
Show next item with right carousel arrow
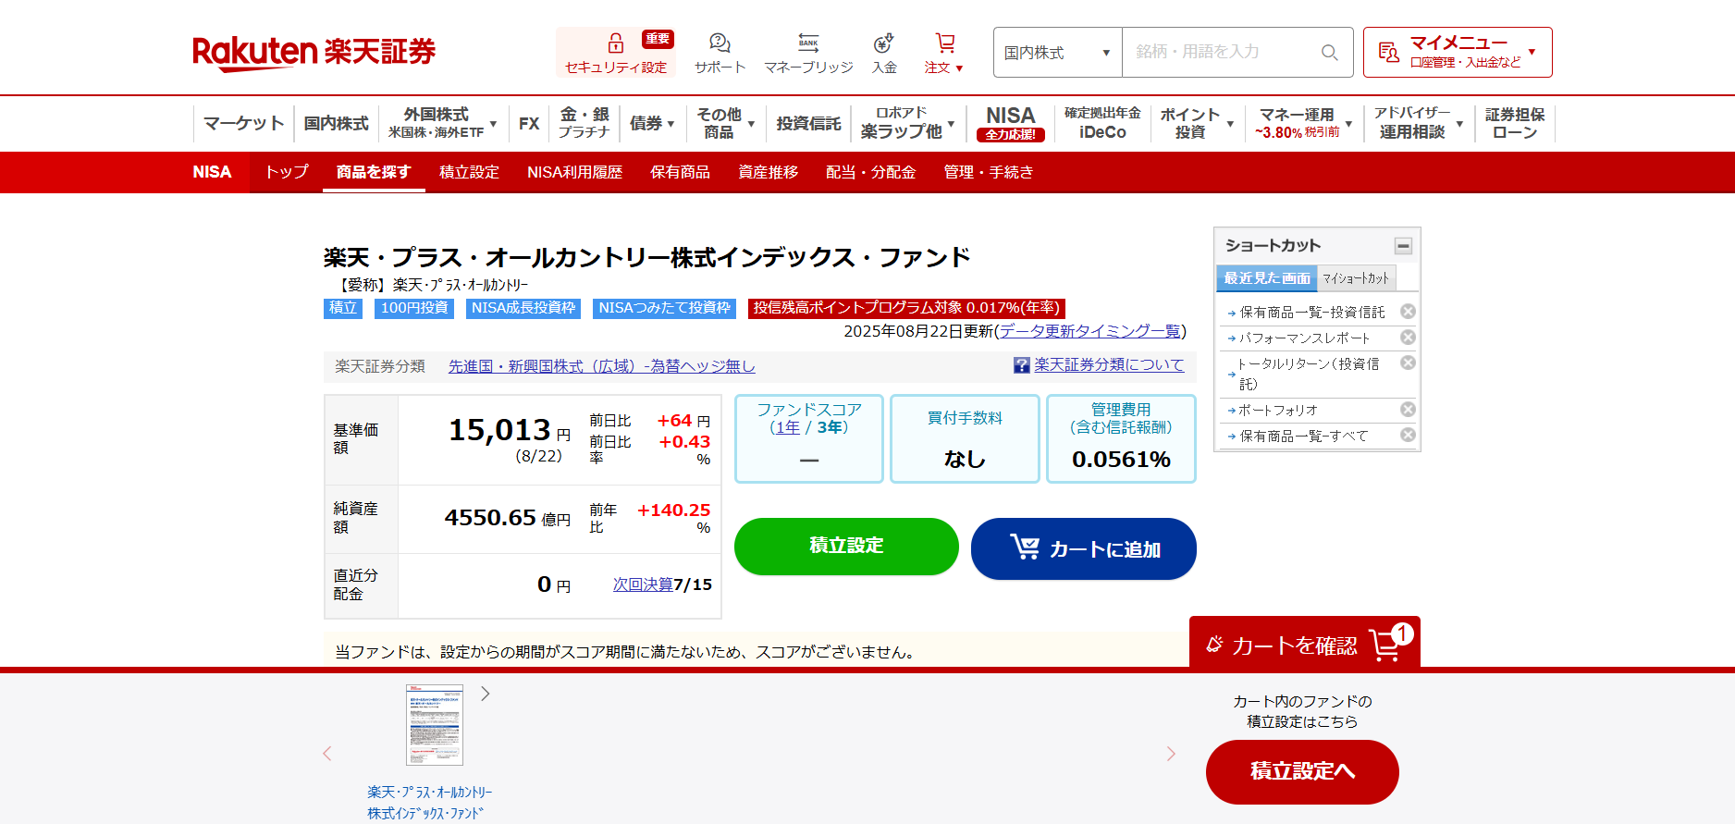click(x=1171, y=754)
